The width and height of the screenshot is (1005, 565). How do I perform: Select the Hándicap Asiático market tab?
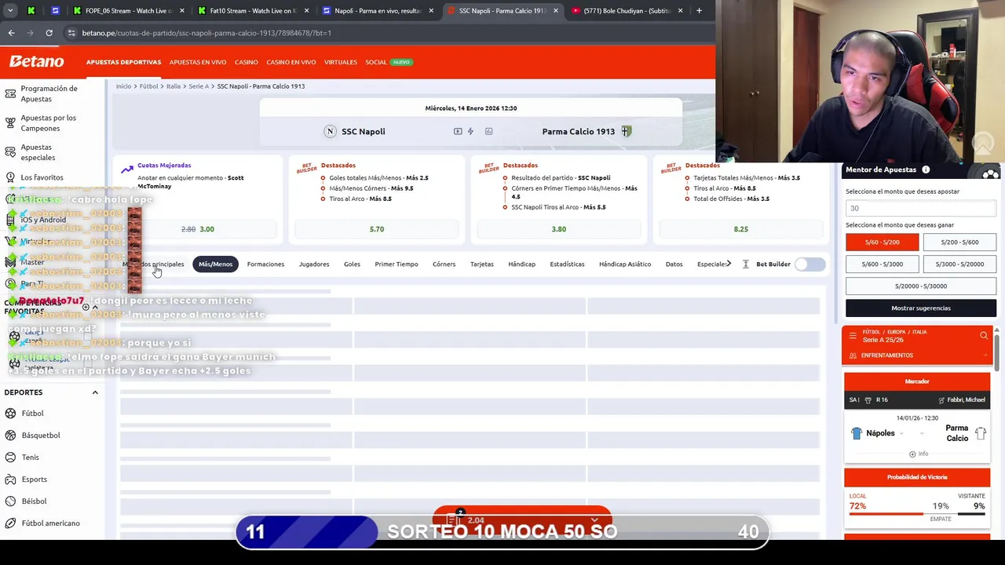coord(625,264)
